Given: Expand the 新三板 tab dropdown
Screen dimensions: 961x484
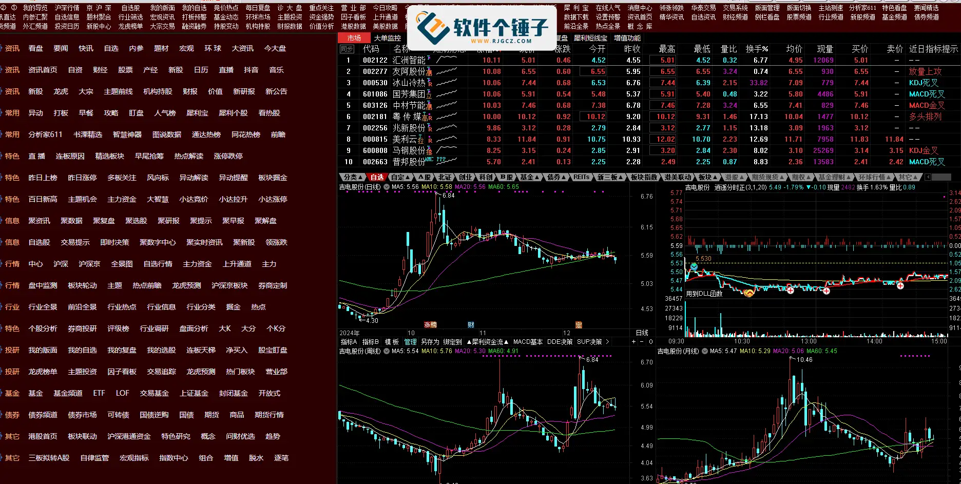Looking at the screenshot, I should (x=610, y=177).
